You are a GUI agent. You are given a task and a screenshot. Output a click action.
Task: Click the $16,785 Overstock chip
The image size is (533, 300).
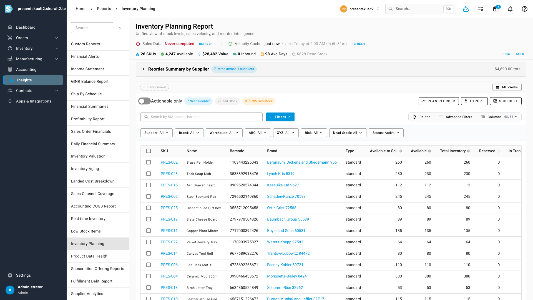(259, 101)
